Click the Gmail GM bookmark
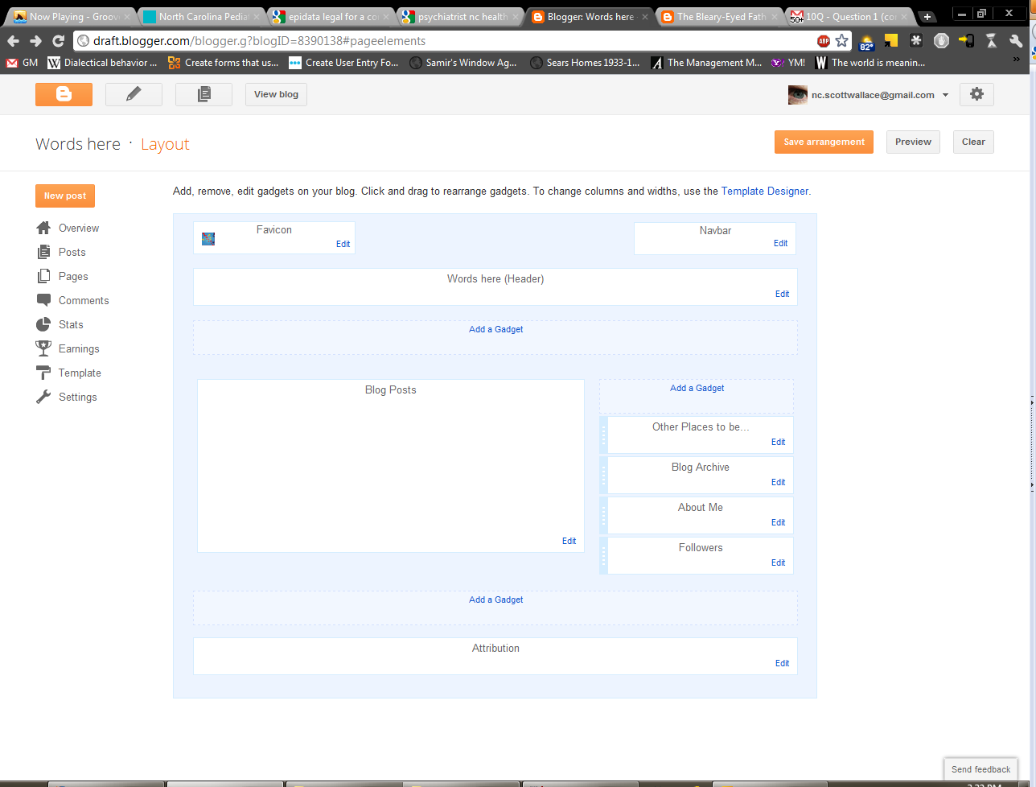 tap(22, 63)
